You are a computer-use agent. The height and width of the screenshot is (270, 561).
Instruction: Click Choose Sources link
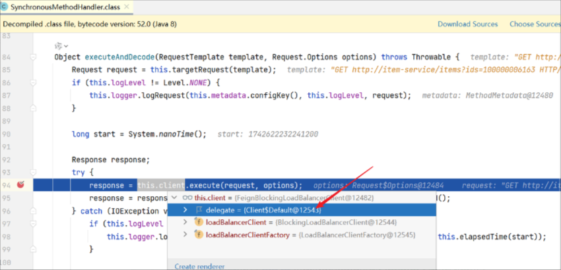(x=535, y=24)
